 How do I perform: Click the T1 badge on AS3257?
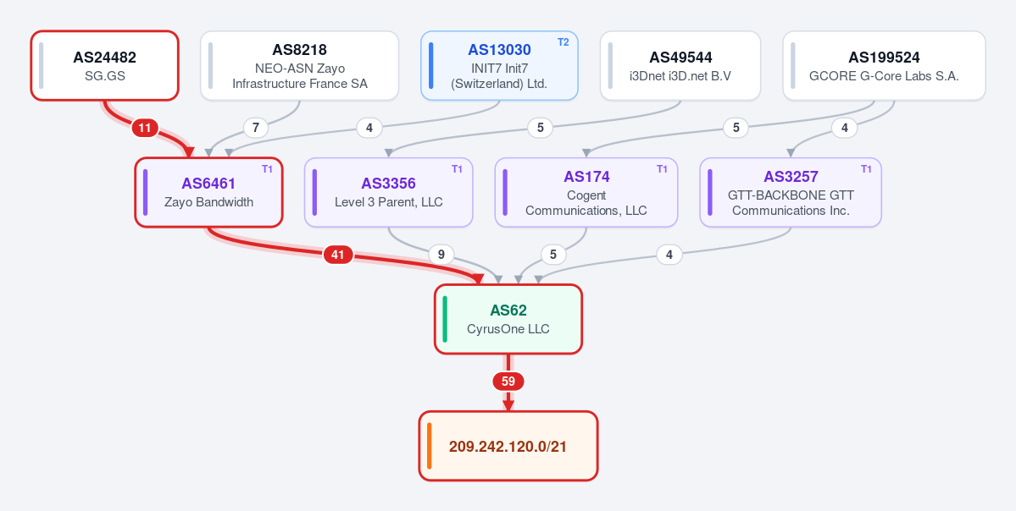tap(866, 169)
